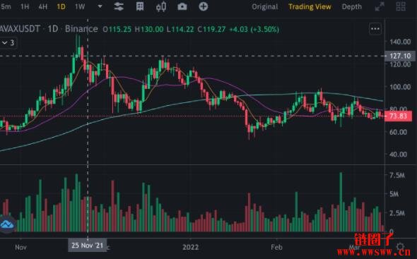Click the 7.5M volume axis label
This screenshot has width=417, height=259.
coord(397,176)
